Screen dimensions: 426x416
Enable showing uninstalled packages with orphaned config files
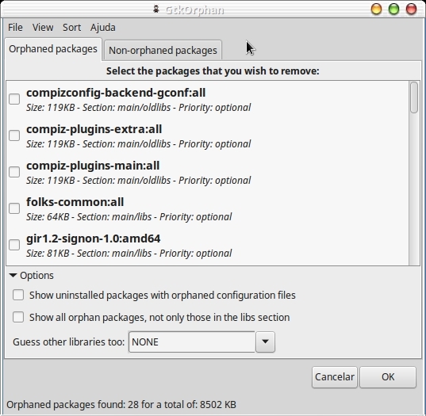point(18,295)
